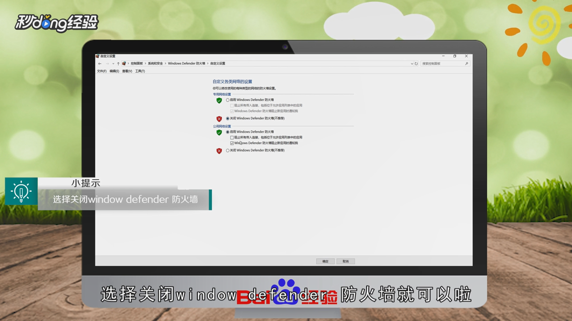The image size is (572, 321).
Task: Open the 工具(T) menu
Action: pyautogui.click(x=140, y=71)
